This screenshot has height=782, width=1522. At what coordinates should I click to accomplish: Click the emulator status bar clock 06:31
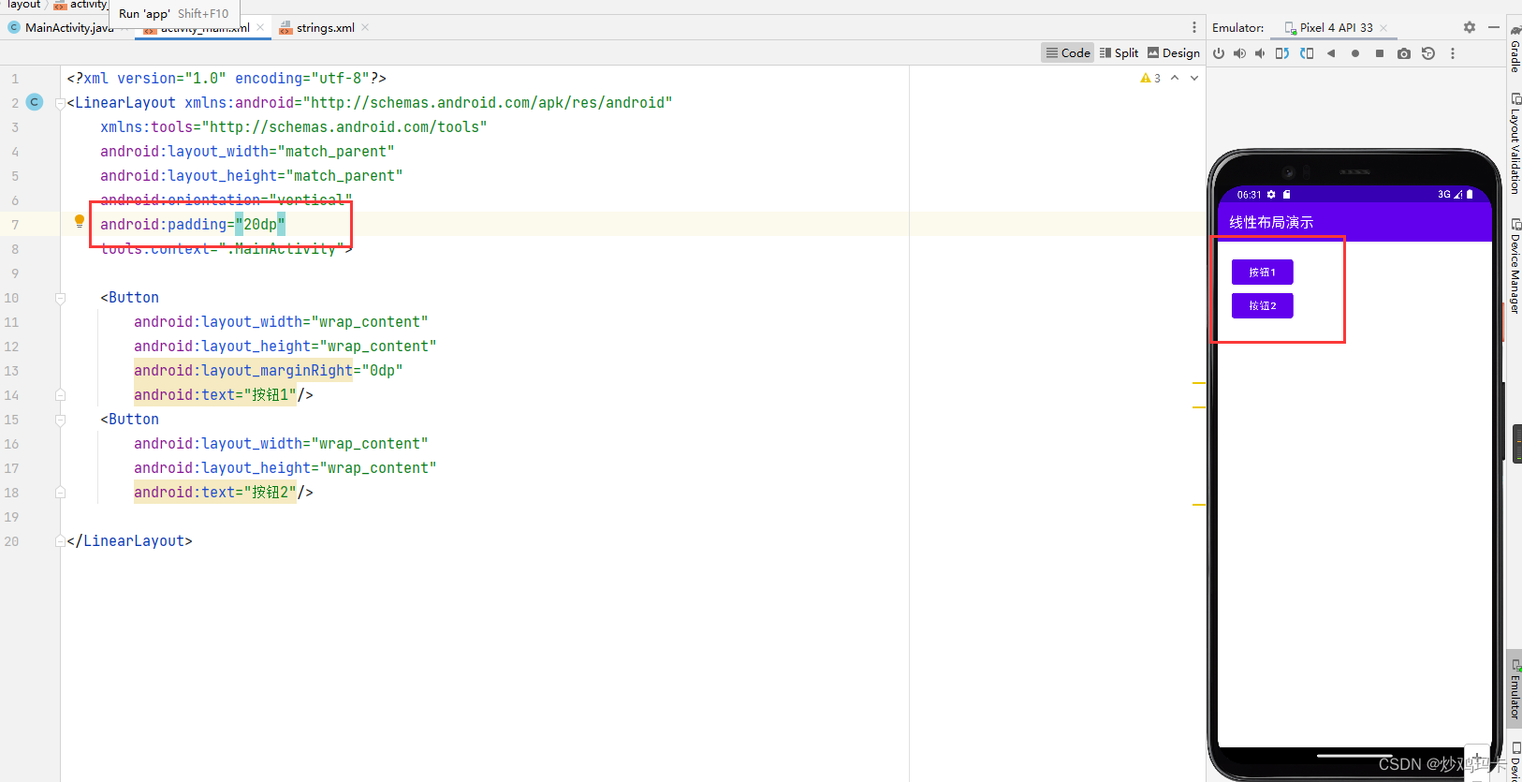pos(1249,195)
